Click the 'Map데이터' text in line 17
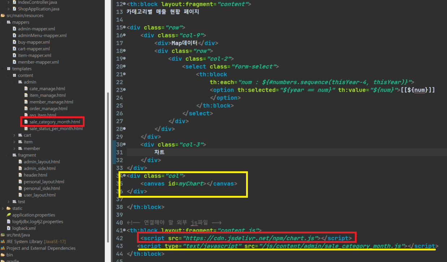 [184, 43]
